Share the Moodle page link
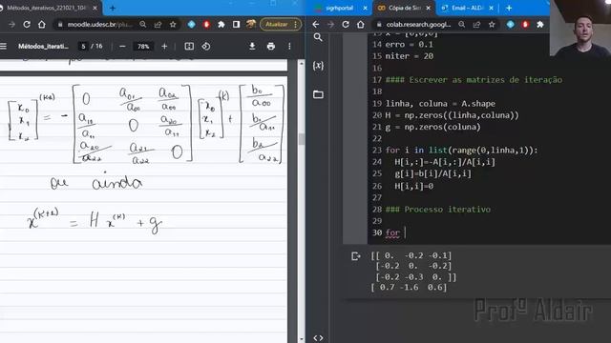Image resolution: width=611 pixels, height=343 pixels. 158,25
